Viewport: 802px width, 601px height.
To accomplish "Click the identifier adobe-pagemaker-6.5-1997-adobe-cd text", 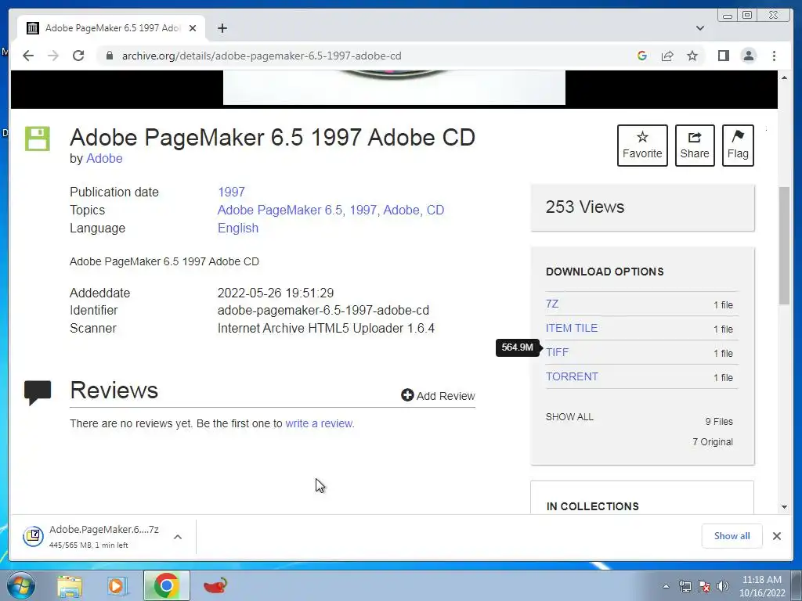I will pyautogui.click(x=323, y=310).
